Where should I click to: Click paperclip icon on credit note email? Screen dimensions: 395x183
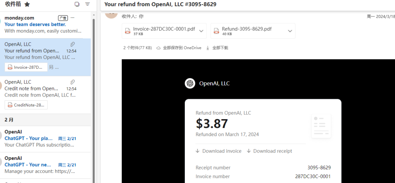pos(73,82)
